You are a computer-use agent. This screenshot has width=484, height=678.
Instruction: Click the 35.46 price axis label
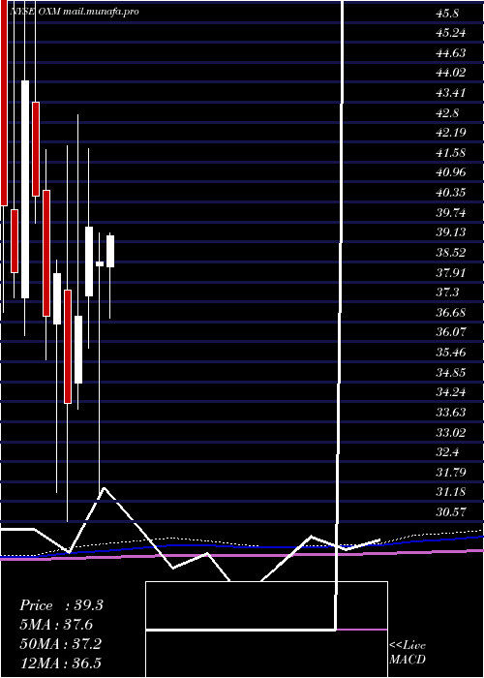tap(451, 352)
